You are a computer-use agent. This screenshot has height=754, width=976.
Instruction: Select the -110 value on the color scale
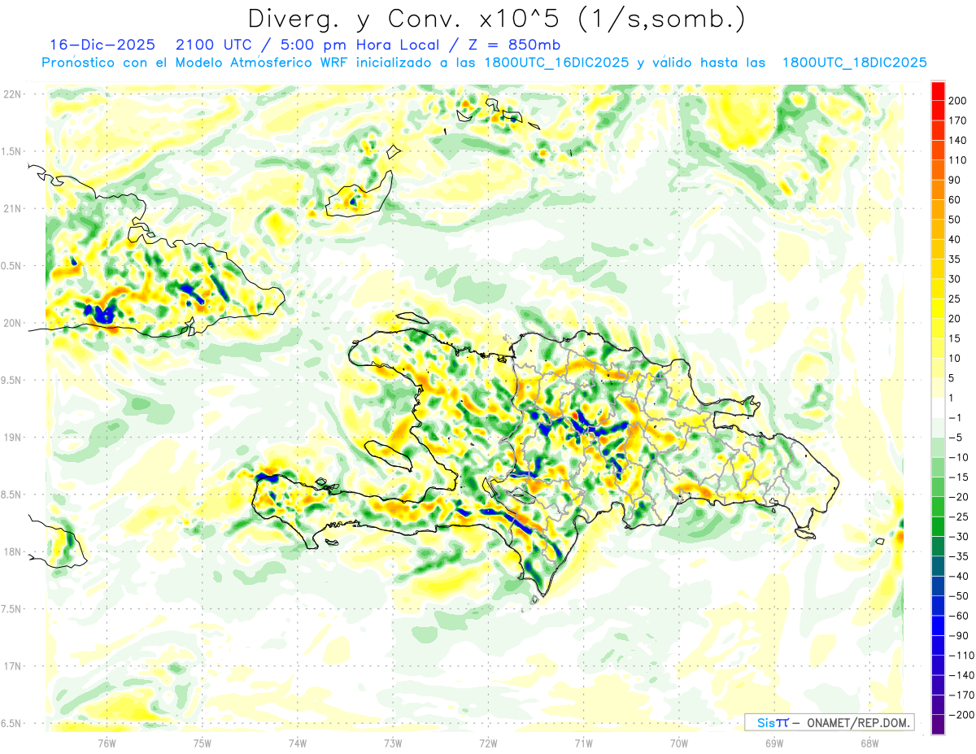pos(963,656)
